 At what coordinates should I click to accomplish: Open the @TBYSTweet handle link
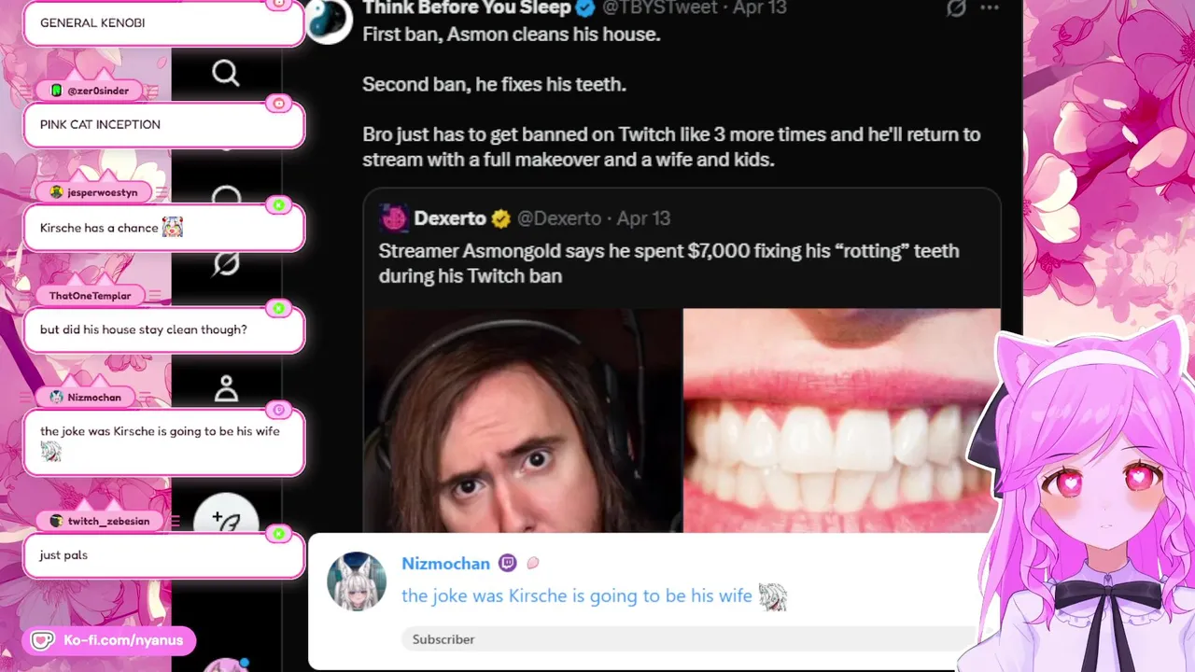click(660, 8)
